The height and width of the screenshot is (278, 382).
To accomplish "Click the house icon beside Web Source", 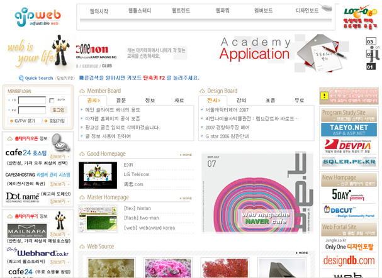I will [82, 247].
